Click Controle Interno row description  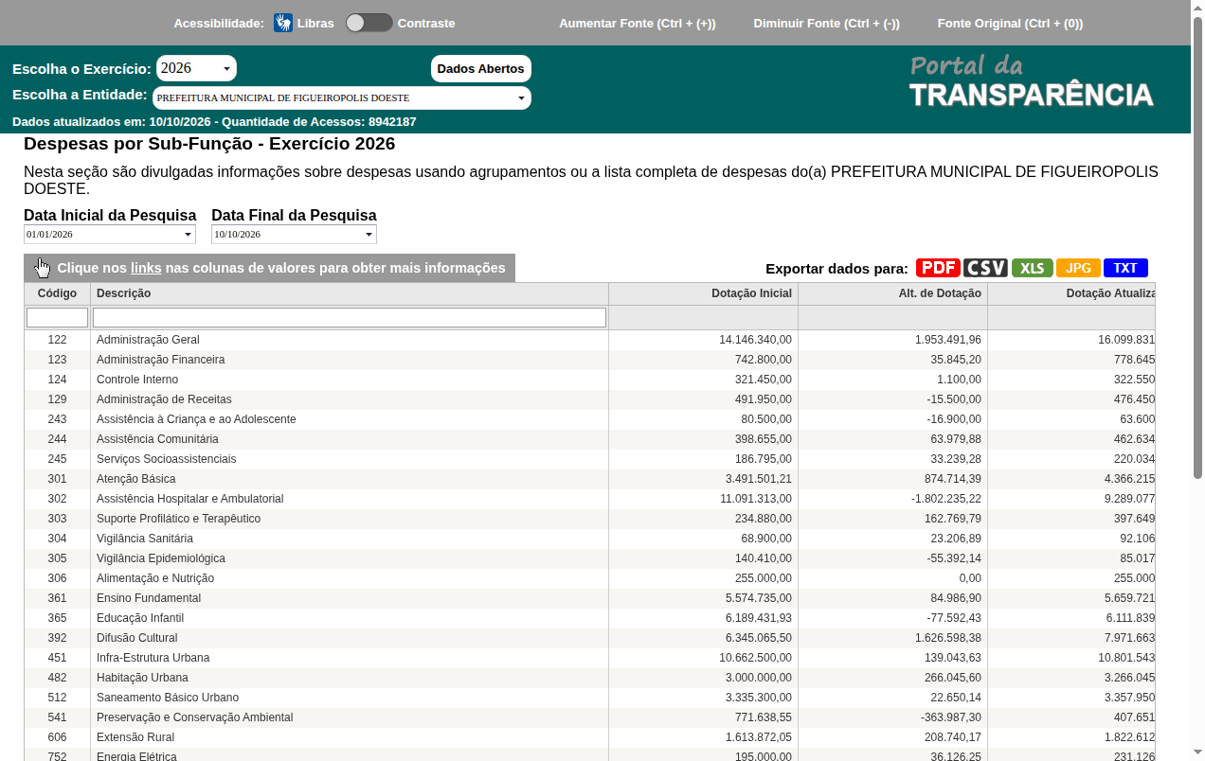[137, 380]
